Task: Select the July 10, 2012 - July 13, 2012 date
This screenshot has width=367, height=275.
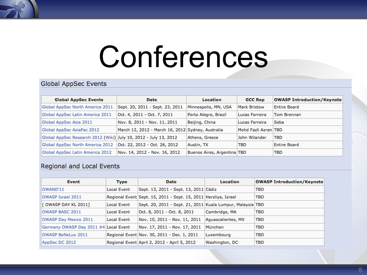Action: coord(152,137)
